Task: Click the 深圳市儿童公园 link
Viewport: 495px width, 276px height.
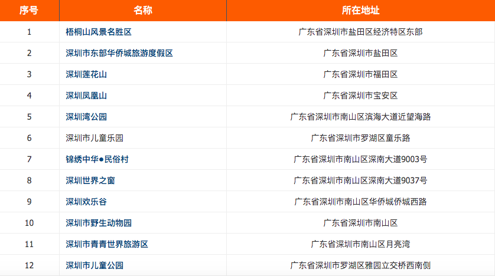Action: pos(95,265)
